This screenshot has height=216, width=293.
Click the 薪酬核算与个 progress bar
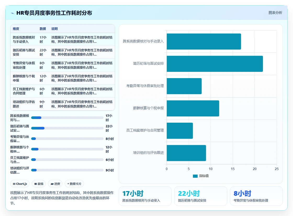click(x=67, y=149)
